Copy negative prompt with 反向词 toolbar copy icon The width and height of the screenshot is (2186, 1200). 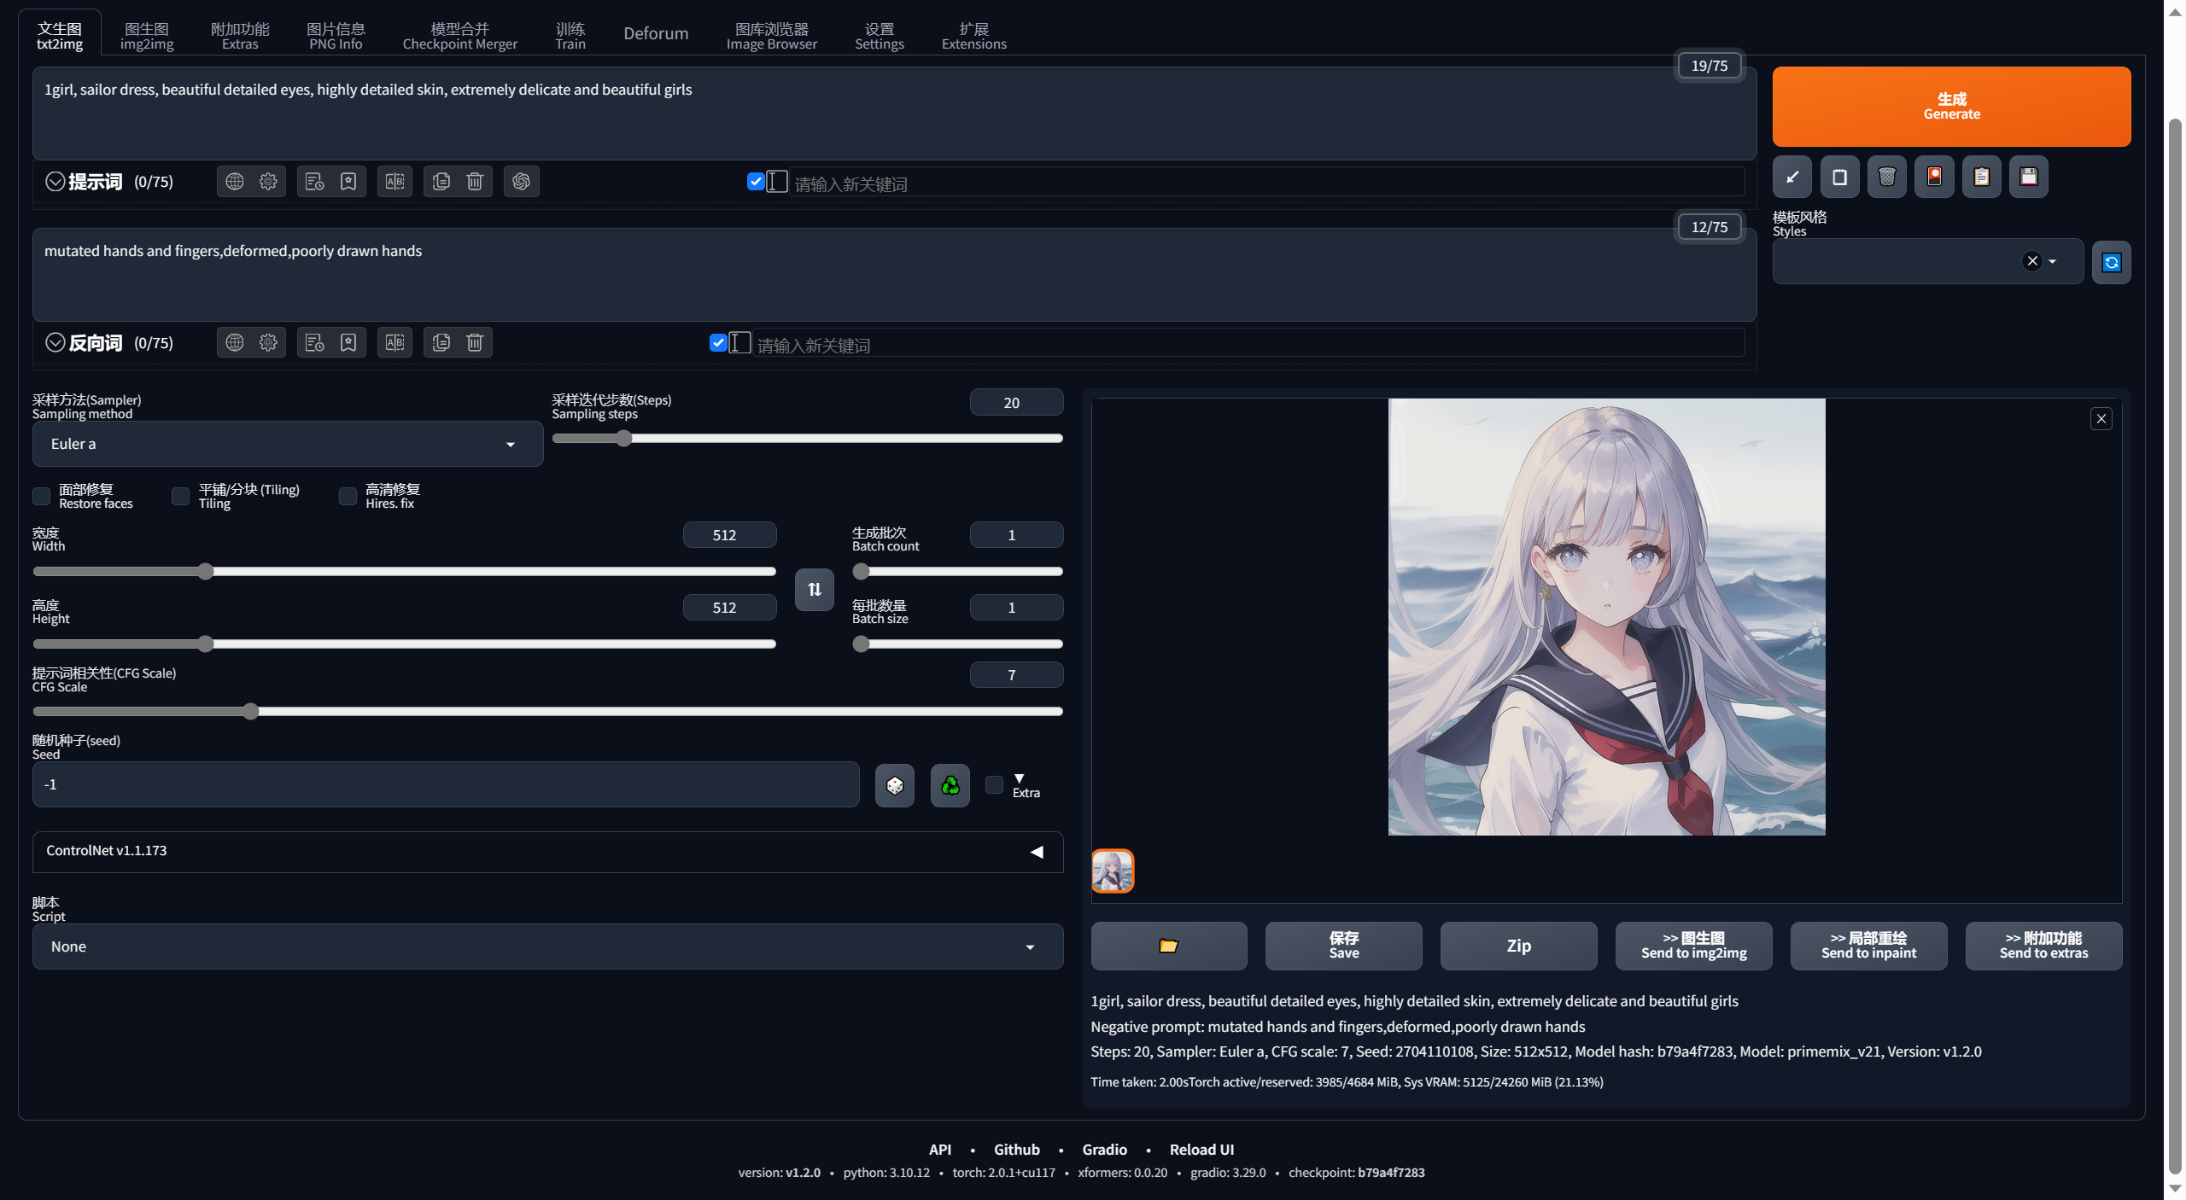coord(441,342)
